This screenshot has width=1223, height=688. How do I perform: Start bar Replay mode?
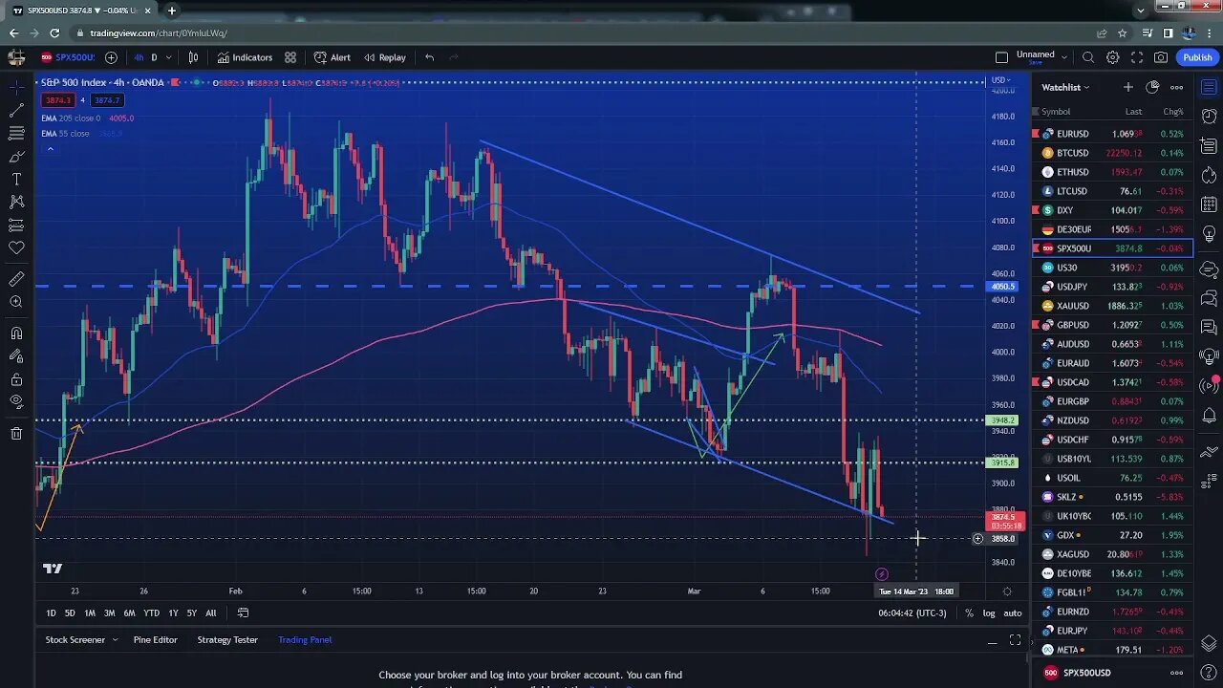tap(385, 57)
